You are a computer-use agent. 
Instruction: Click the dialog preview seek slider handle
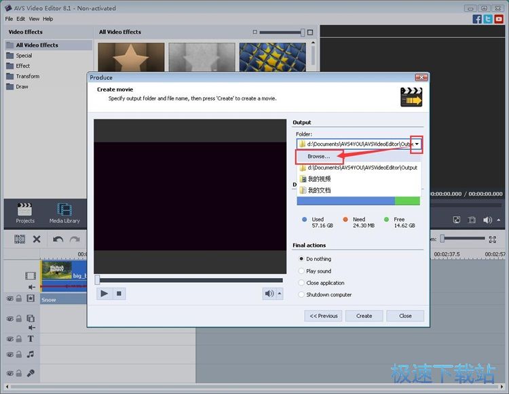click(97, 279)
